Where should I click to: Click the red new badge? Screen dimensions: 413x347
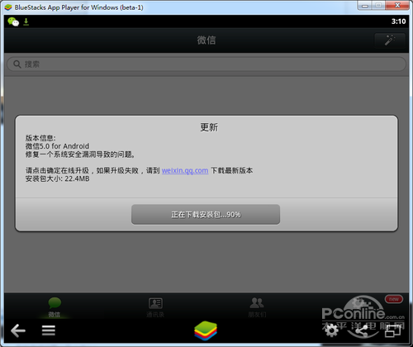[394, 299]
